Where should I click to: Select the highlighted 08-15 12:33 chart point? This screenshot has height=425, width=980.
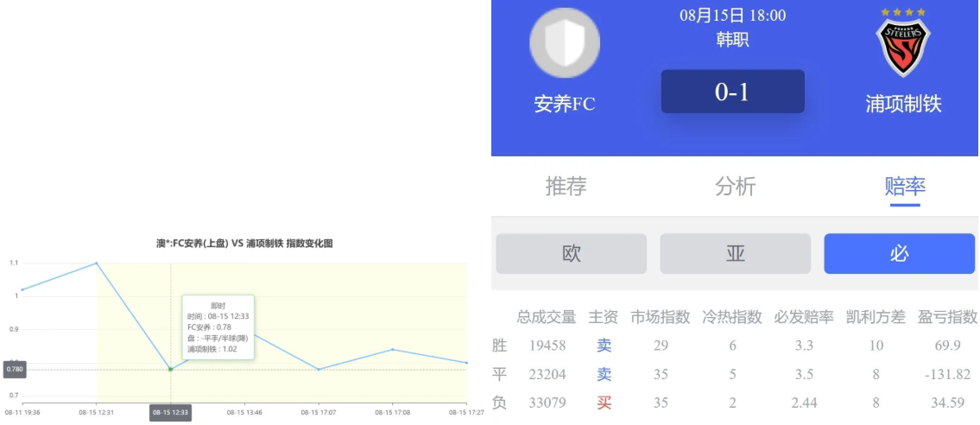point(170,369)
